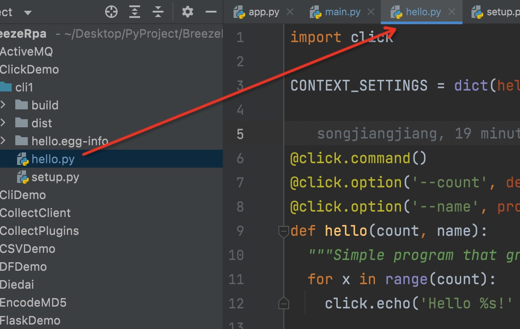
Task: Click the Python icon on the hello.py tab
Action: [397, 13]
